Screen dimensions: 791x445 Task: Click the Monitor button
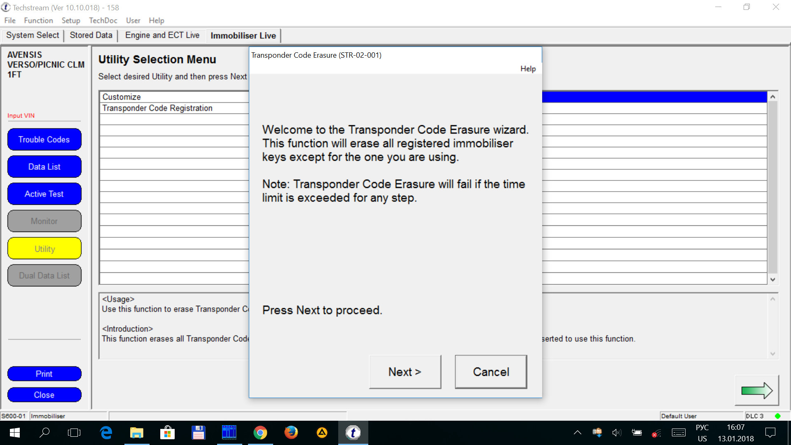click(44, 221)
